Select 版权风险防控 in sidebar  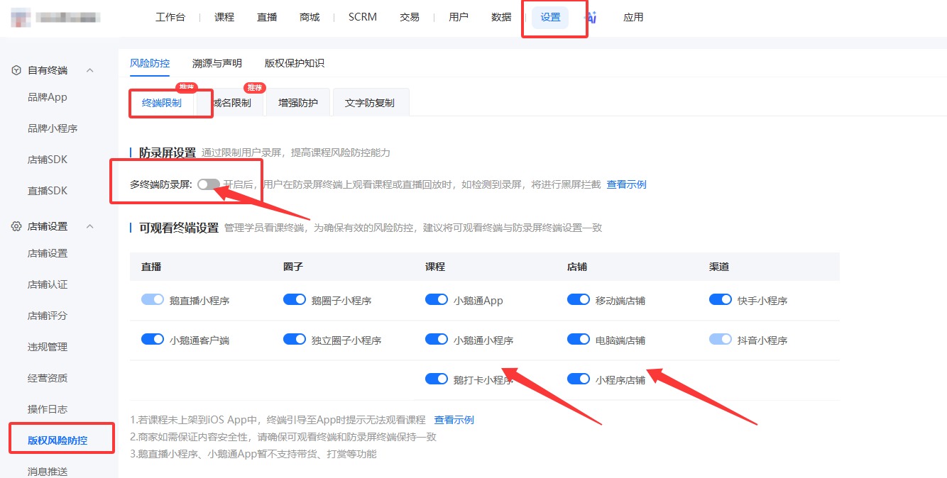pyautogui.click(x=58, y=440)
